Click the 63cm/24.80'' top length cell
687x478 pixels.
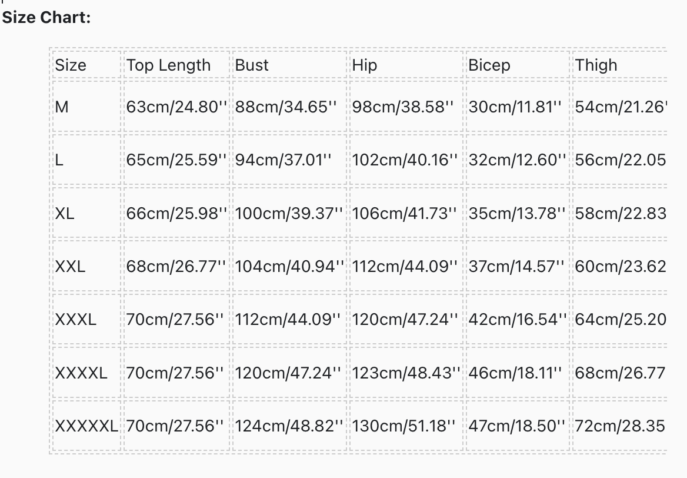(x=176, y=107)
